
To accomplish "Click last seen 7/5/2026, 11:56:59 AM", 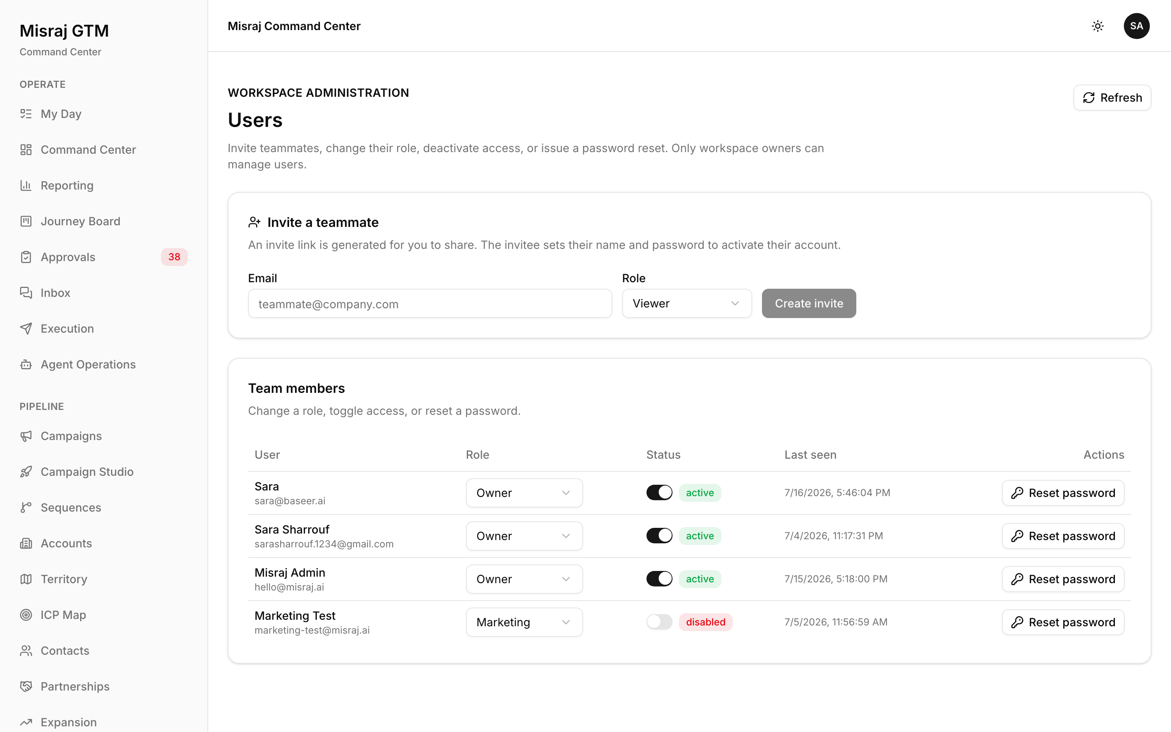I will (x=836, y=622).
